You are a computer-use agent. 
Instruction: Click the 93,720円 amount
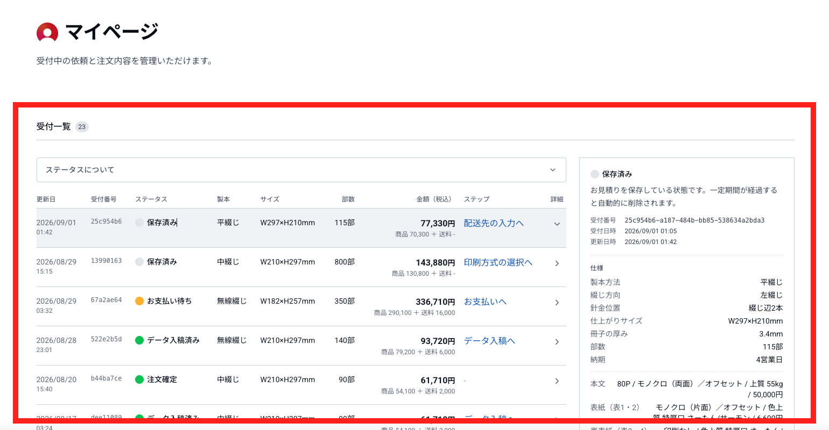(438, 341)
